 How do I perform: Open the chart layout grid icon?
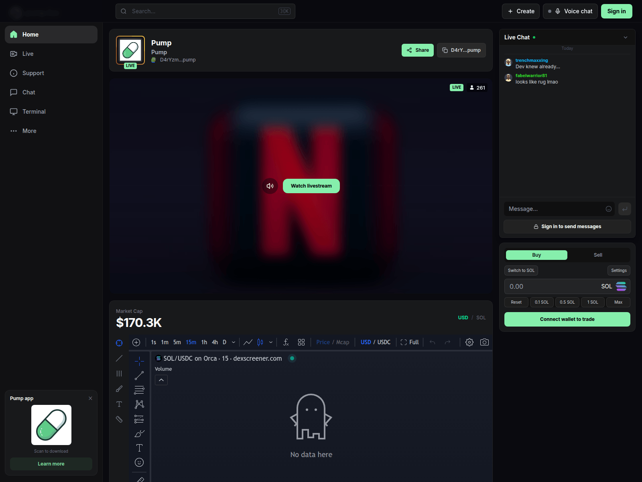coord(301,342)
